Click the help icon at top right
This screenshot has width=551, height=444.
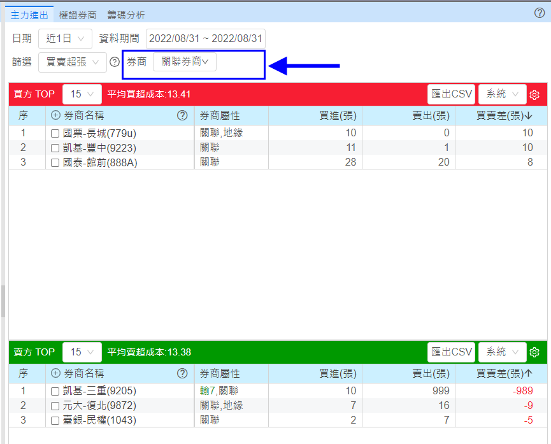pyautogui.click(x=539, y=13)
